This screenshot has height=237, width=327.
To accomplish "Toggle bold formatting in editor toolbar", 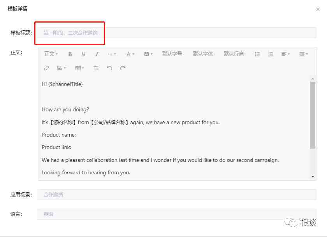I will (70, 54).
